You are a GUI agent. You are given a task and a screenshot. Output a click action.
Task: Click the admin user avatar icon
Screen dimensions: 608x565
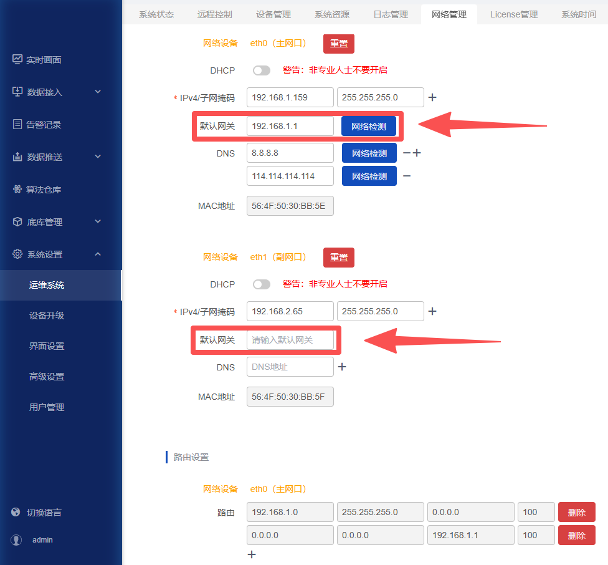coord(16,540)
